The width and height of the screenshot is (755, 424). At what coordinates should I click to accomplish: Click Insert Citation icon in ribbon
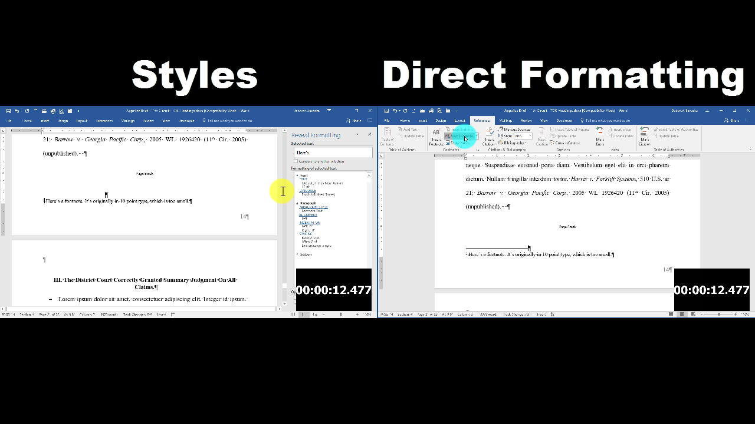point(490,137)
